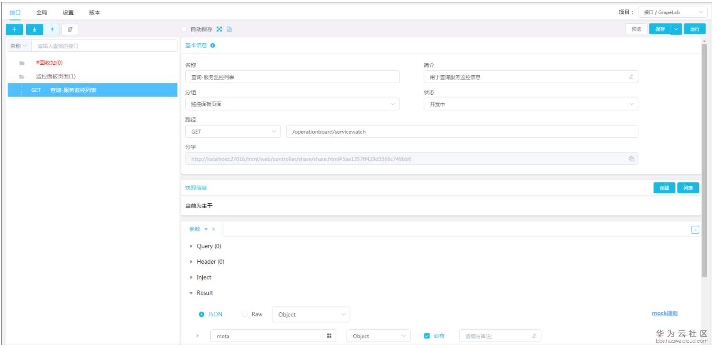
Task: Select the 参数 tab
Action: (x=195, y=229)
